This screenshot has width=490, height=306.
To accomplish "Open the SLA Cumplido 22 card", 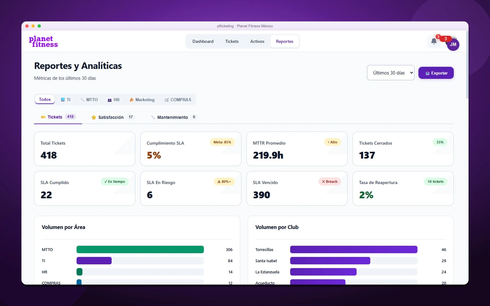I will 85,188.
